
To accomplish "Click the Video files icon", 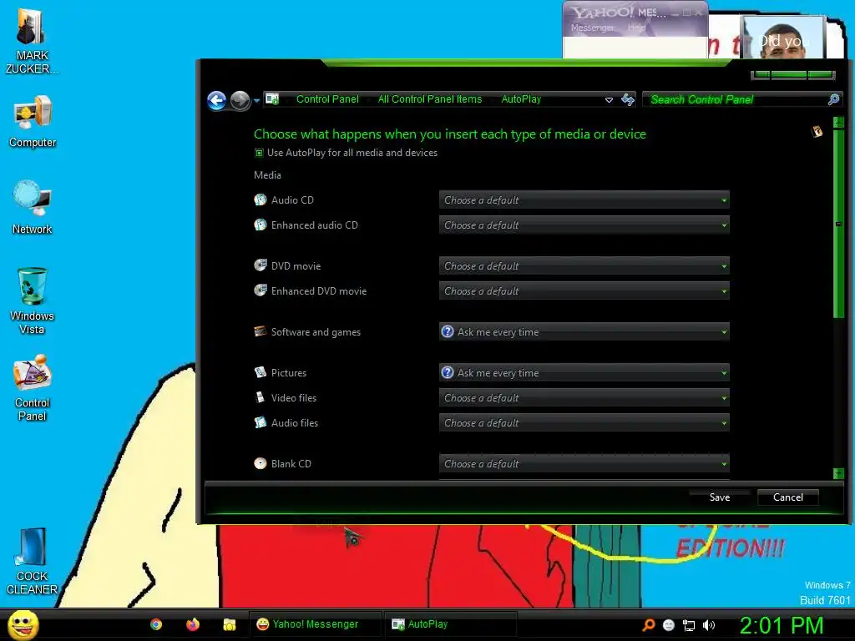I will [x=261, y=397].
